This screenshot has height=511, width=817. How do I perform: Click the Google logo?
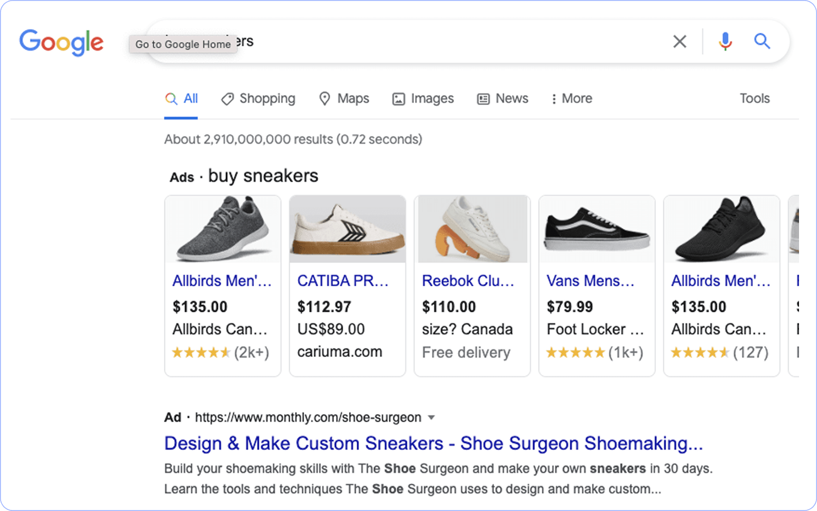click(x=61, y=42)
